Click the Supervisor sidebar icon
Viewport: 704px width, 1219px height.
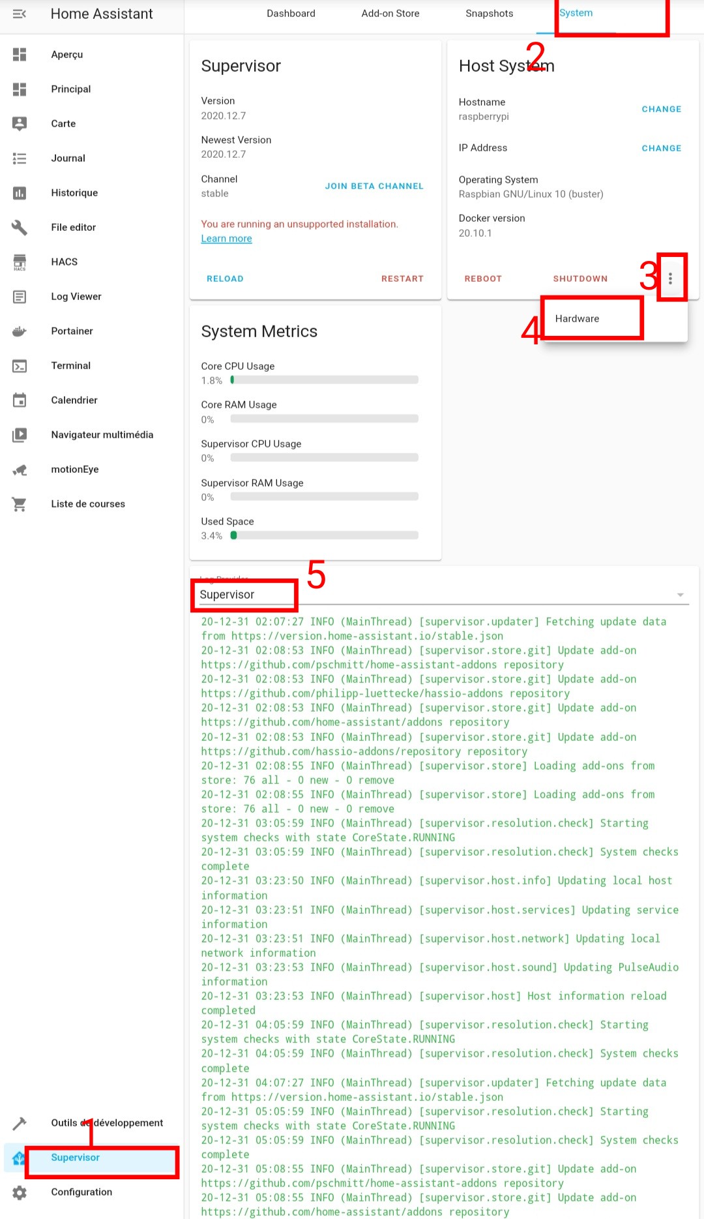tap(18, 1157)
